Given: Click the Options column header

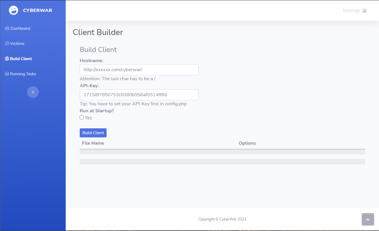Looking at the screenshot, I should point(247,143).
